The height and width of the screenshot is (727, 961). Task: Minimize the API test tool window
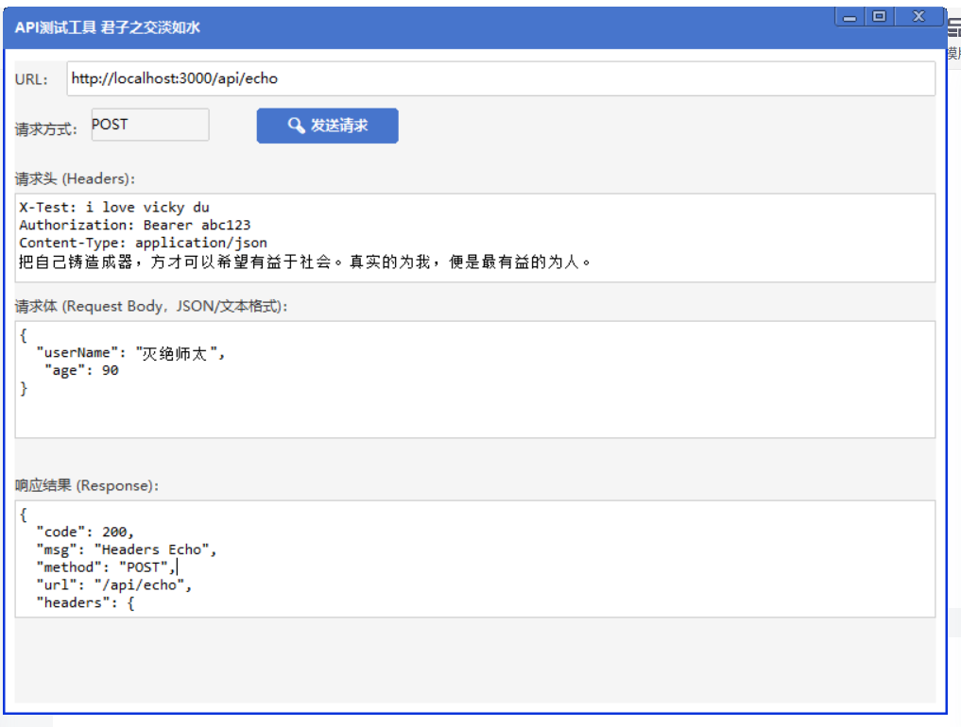point(849,17)
